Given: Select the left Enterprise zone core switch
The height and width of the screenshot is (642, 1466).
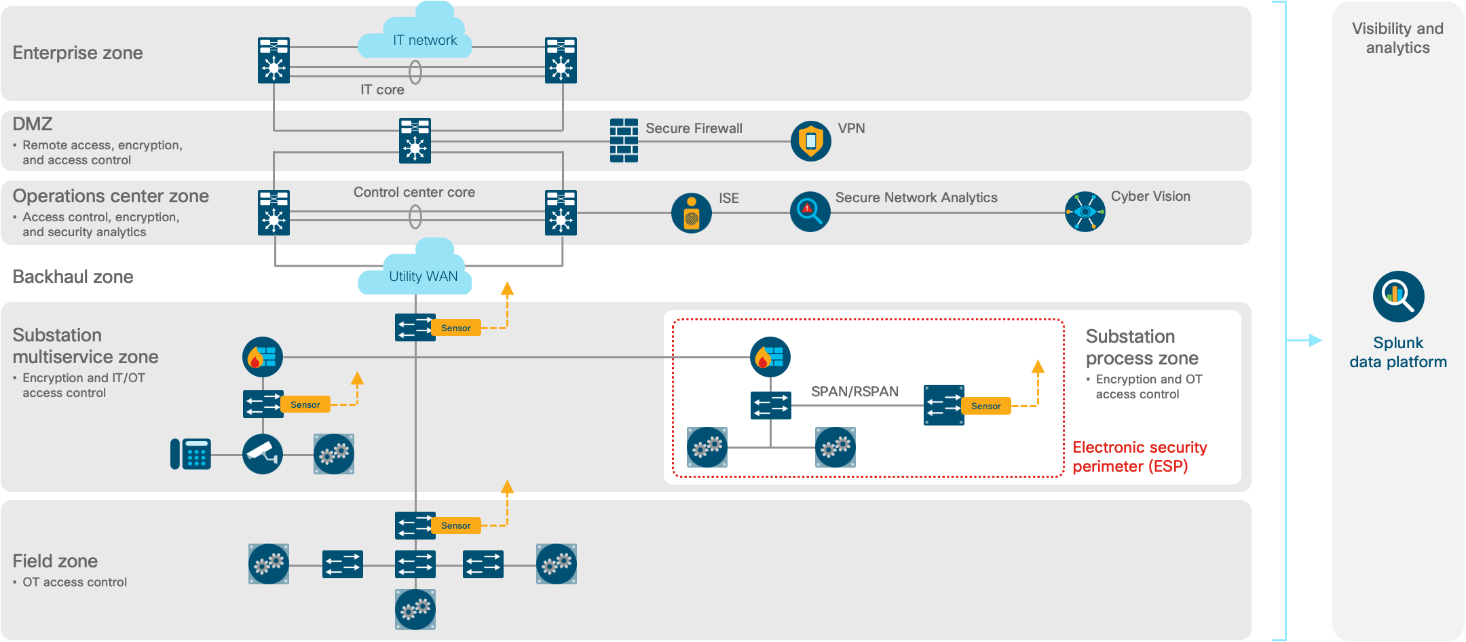Looking at the screenshot, I should pyautogui.click(x=274, y=60).
